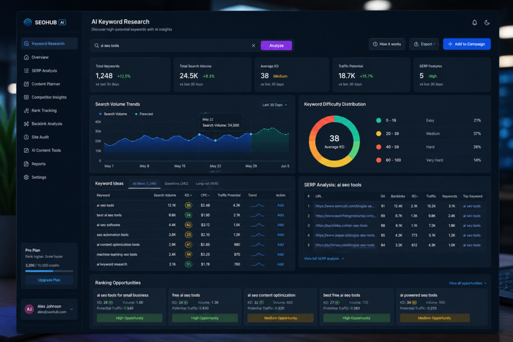
Task: Click the Average KD donut chart
Action: [334, 141]
